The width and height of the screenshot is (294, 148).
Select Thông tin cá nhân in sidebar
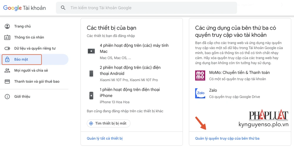pyautogui.click(x=29, y=37)
